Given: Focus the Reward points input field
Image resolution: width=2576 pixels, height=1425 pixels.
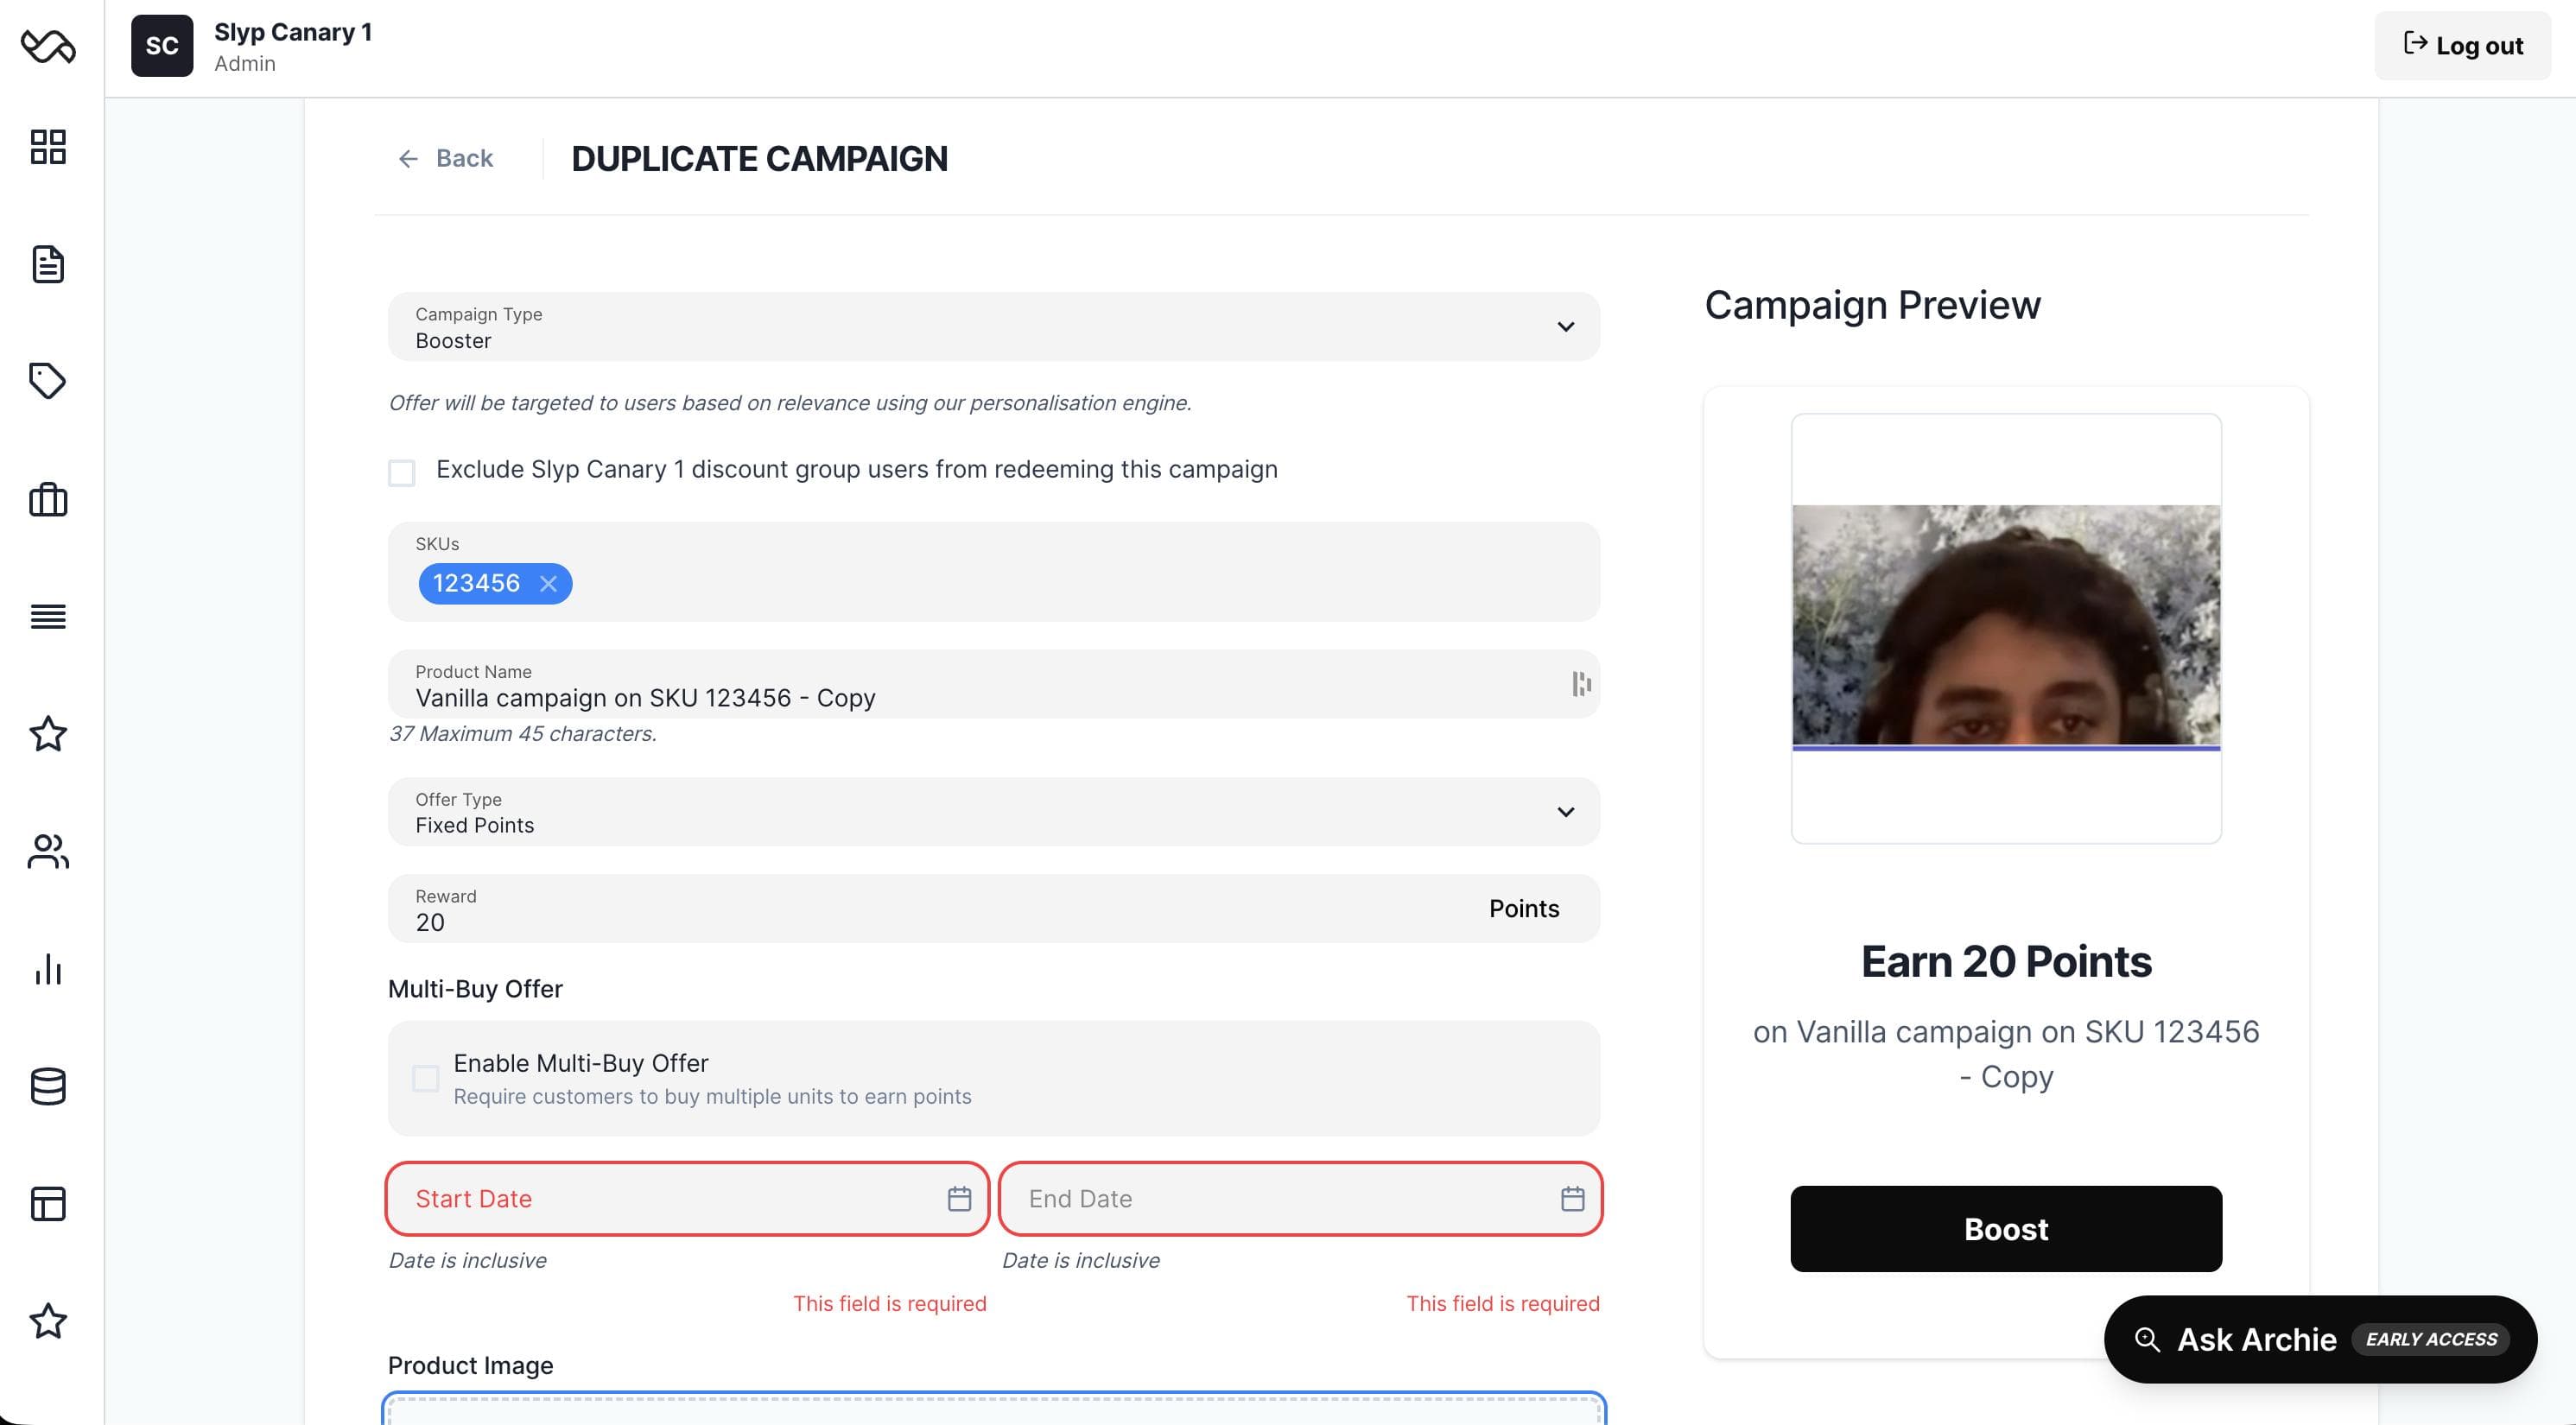Looking at the screenshot, I should coord(993,909).
